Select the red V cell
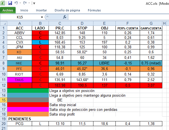Viewport: 169px width, 130px height. [20, 86]
